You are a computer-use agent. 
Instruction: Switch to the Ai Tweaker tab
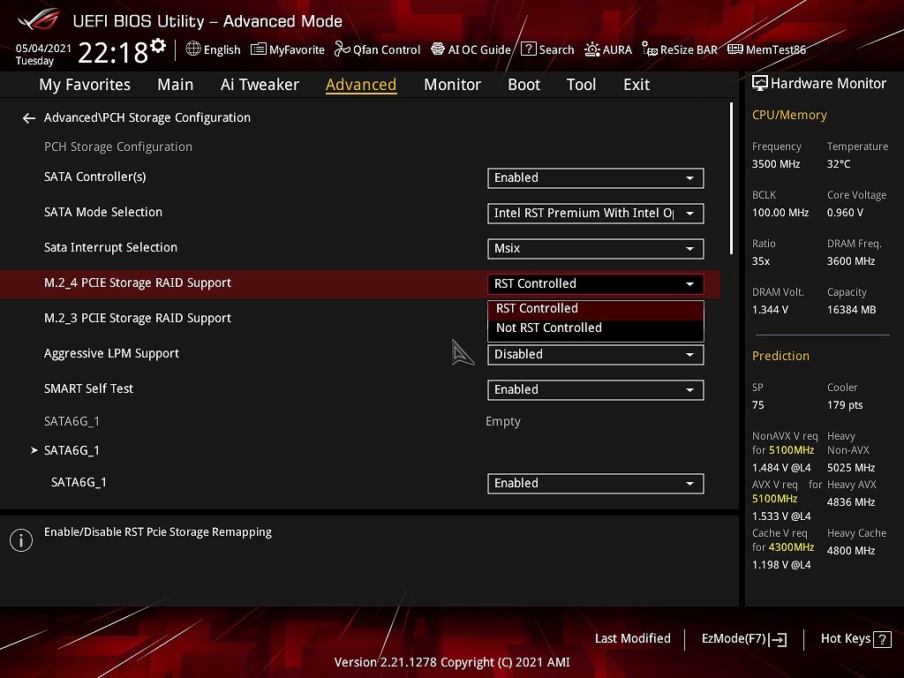coord(260,85)
